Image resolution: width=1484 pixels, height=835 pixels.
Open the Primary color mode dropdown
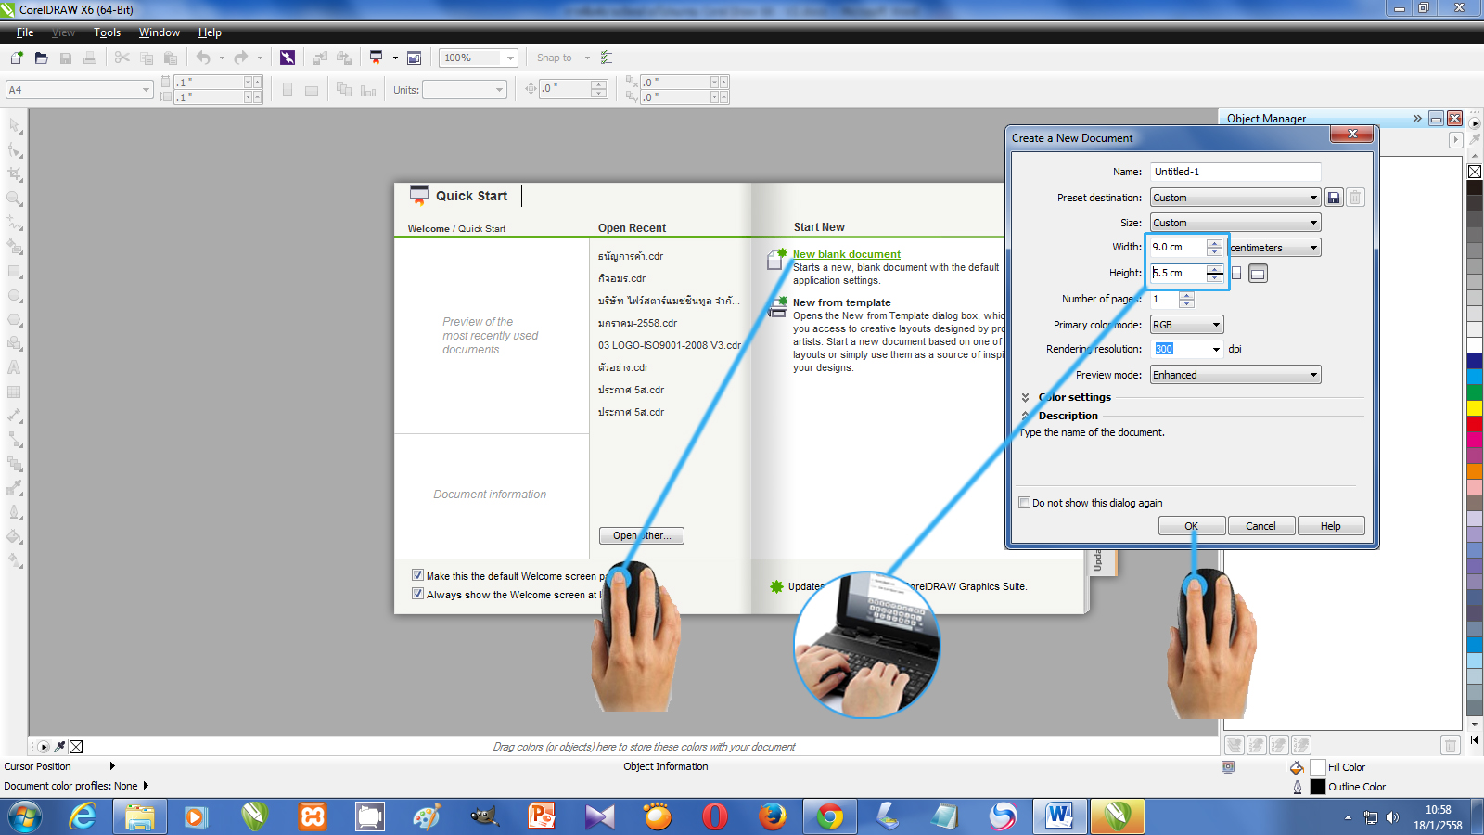click(x=1186, y=325)
